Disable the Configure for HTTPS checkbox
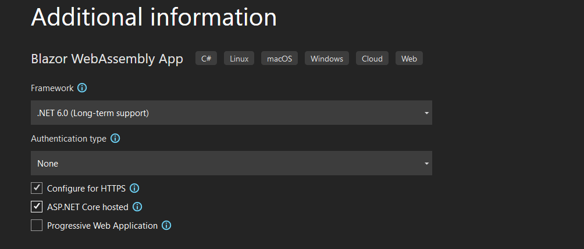 (37, 188)
